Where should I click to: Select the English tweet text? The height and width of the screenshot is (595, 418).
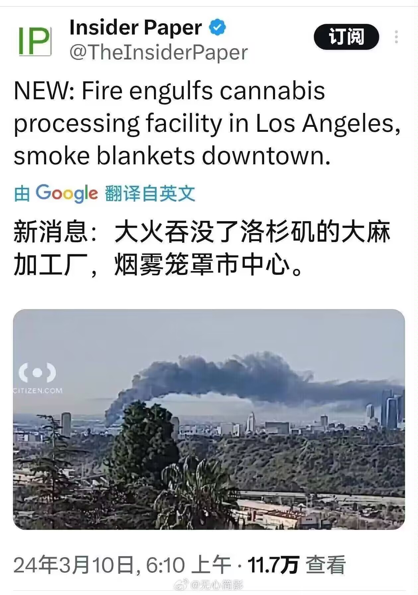207,123
